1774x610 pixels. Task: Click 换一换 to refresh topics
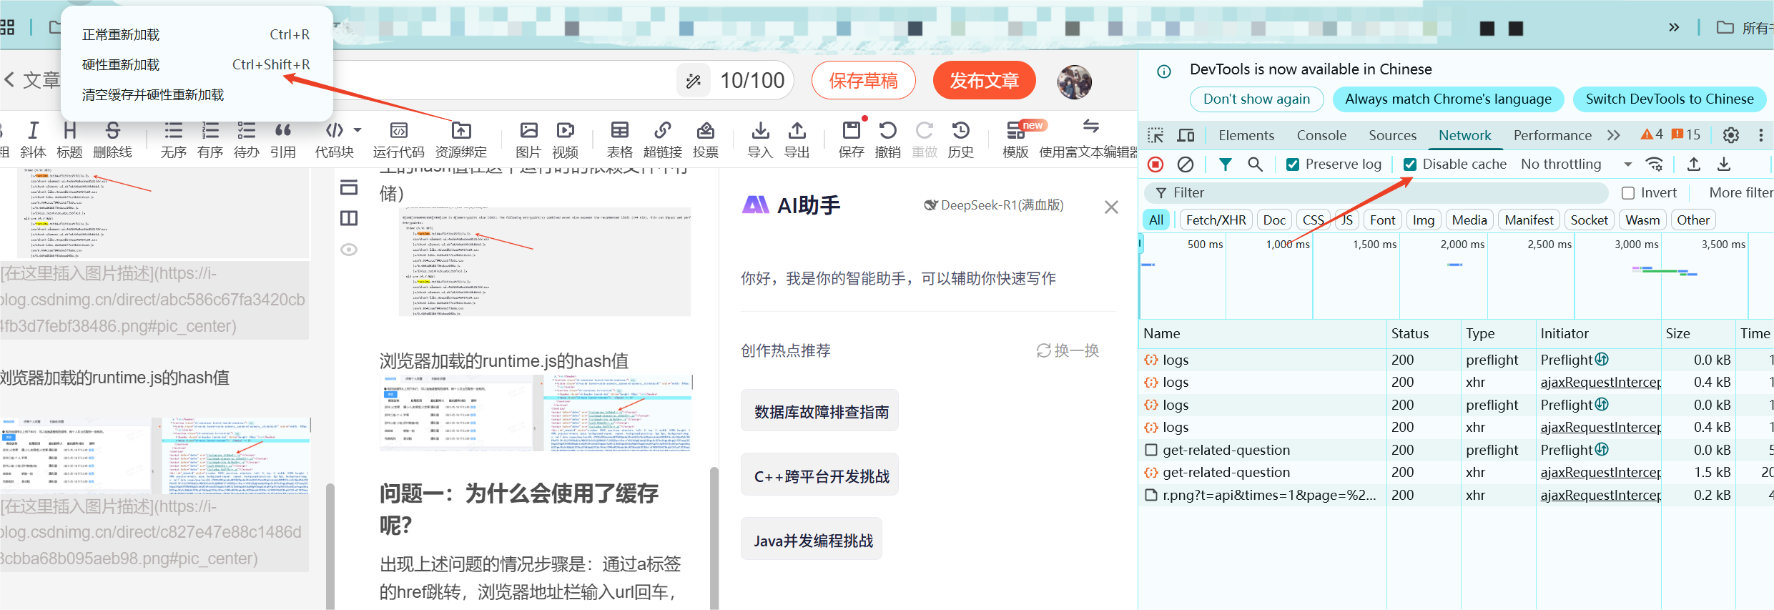click(x=1068, y=350)
